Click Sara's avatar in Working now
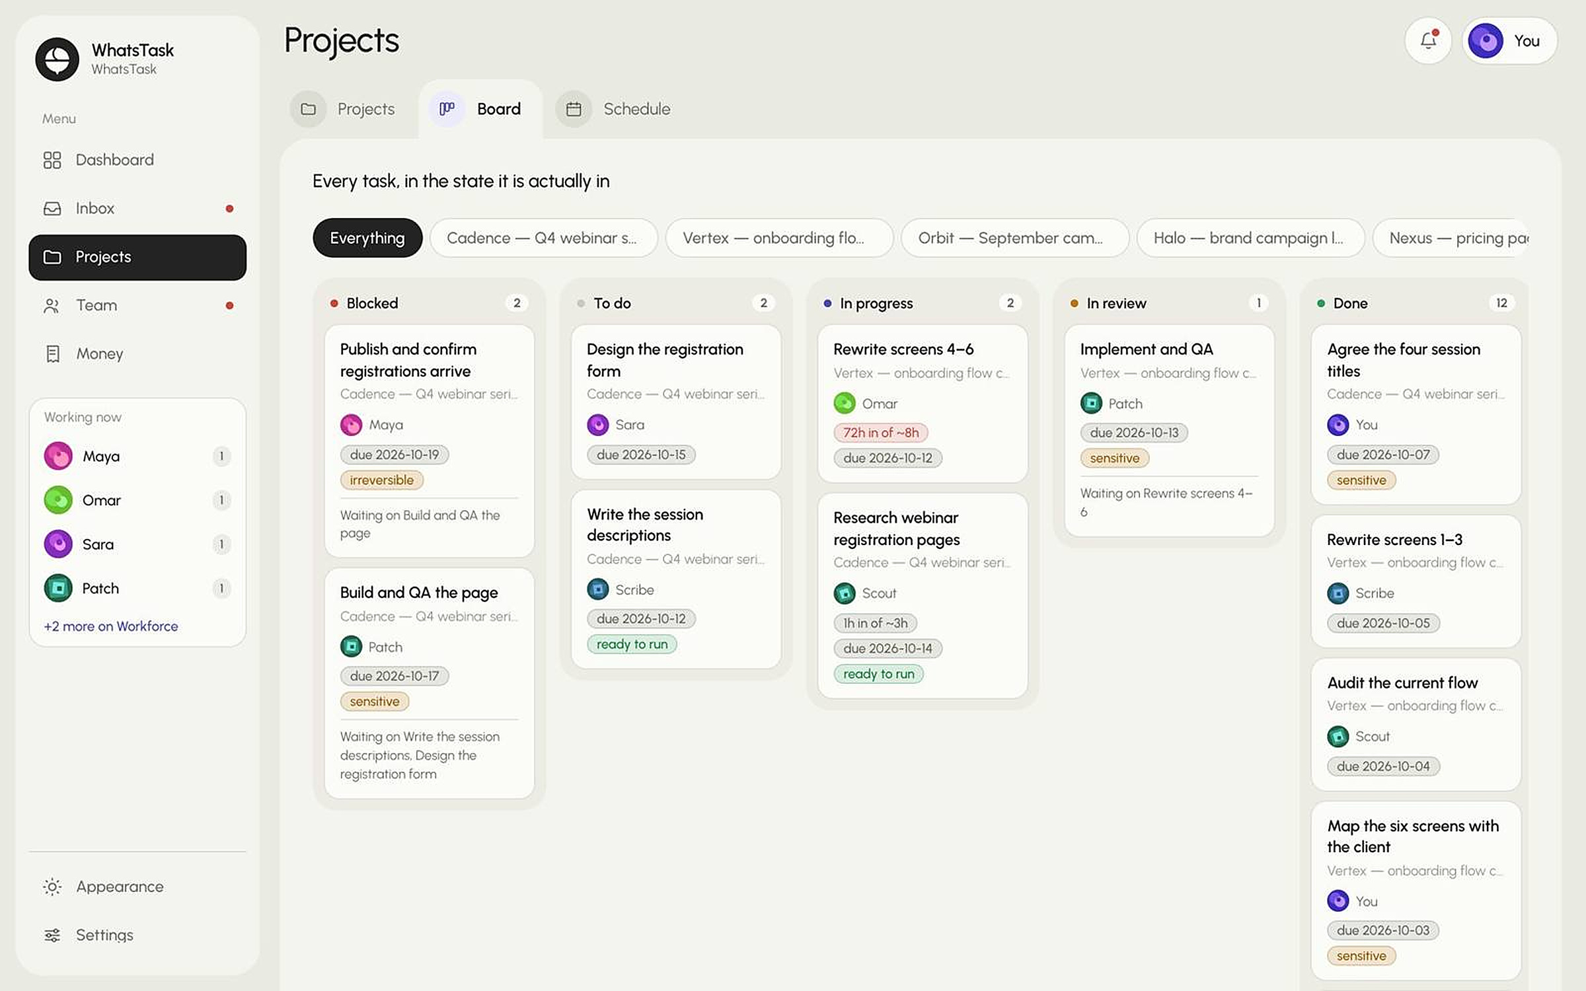Image resolution: width=1586 pixels, height=991 pixels. 58,544
